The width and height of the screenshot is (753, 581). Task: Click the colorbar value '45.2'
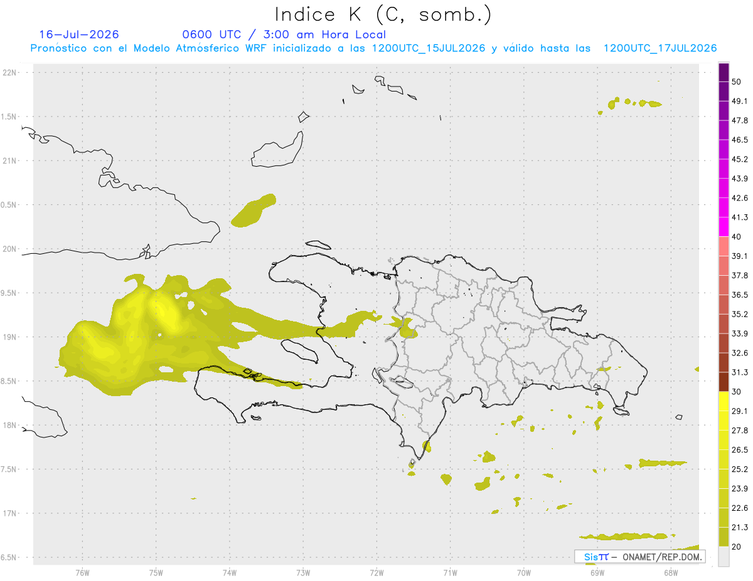pos(740,159)
